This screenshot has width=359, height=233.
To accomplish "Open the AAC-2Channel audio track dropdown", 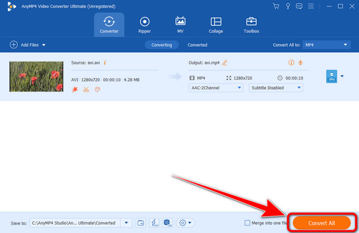I will pos(215,88).
